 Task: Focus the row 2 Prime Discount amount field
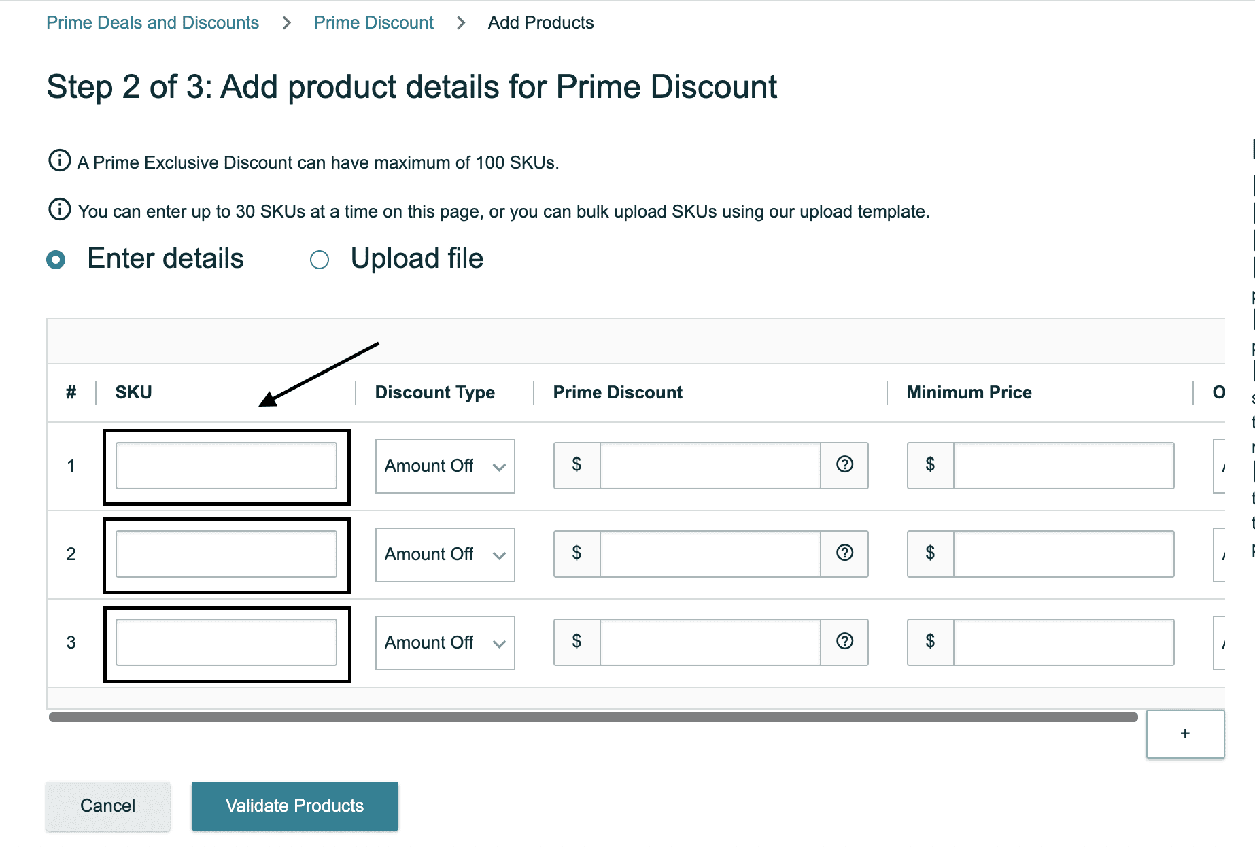(710, 554)
